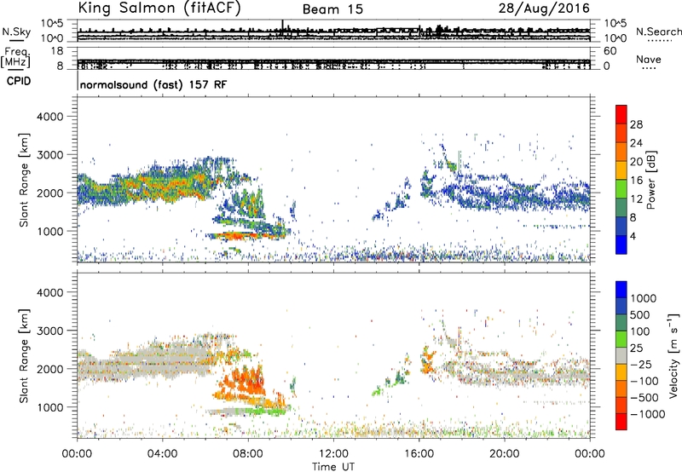Click the velocity plot 'Slant Range [km]' label
Viewport: 682px width, 472px height.
pos(24,356)
